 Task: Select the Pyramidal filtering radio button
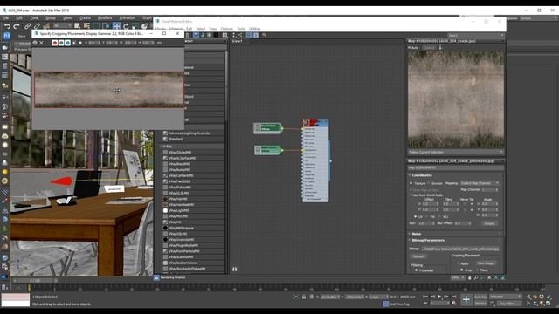click(416, 270)
